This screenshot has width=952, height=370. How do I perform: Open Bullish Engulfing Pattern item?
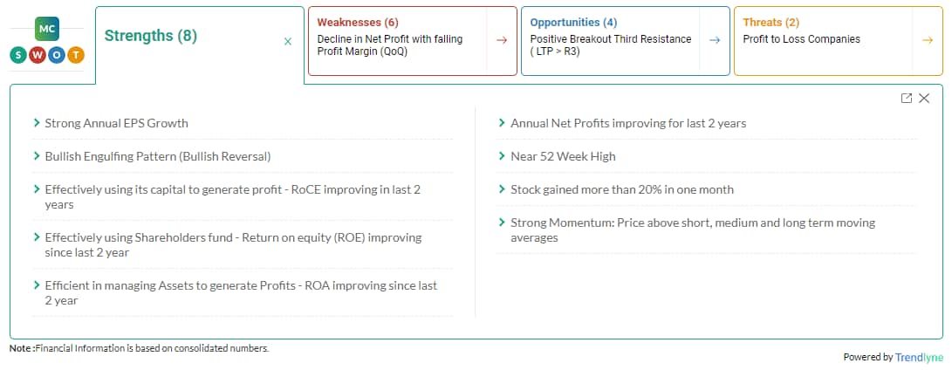pos(158,157)
